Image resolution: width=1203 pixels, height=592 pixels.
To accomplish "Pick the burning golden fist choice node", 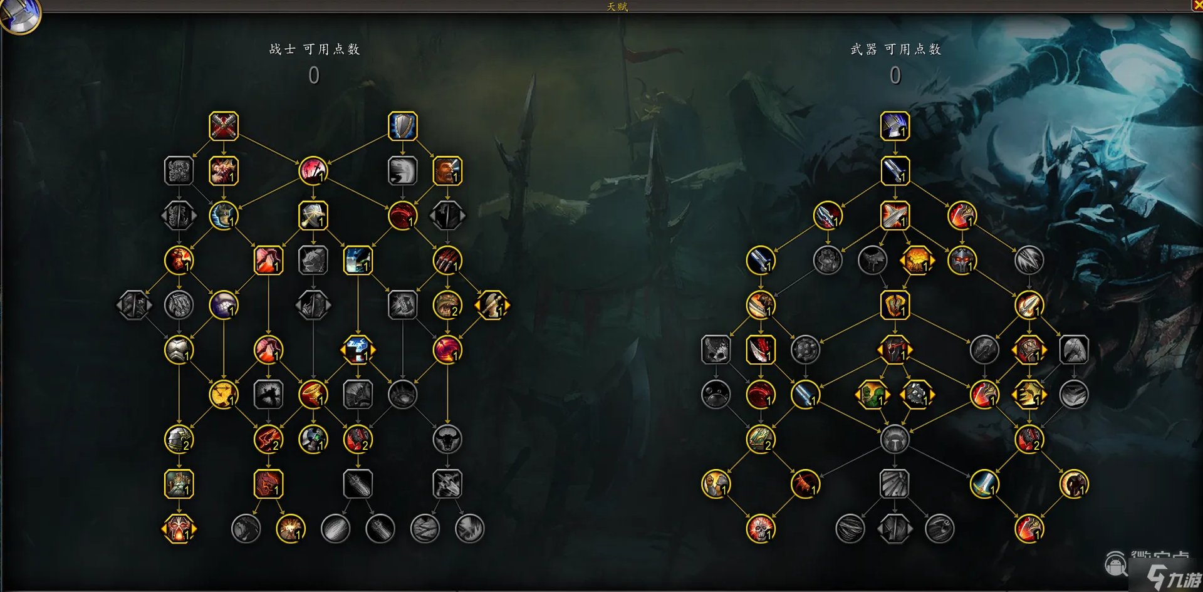I will (x=917, y=260).
